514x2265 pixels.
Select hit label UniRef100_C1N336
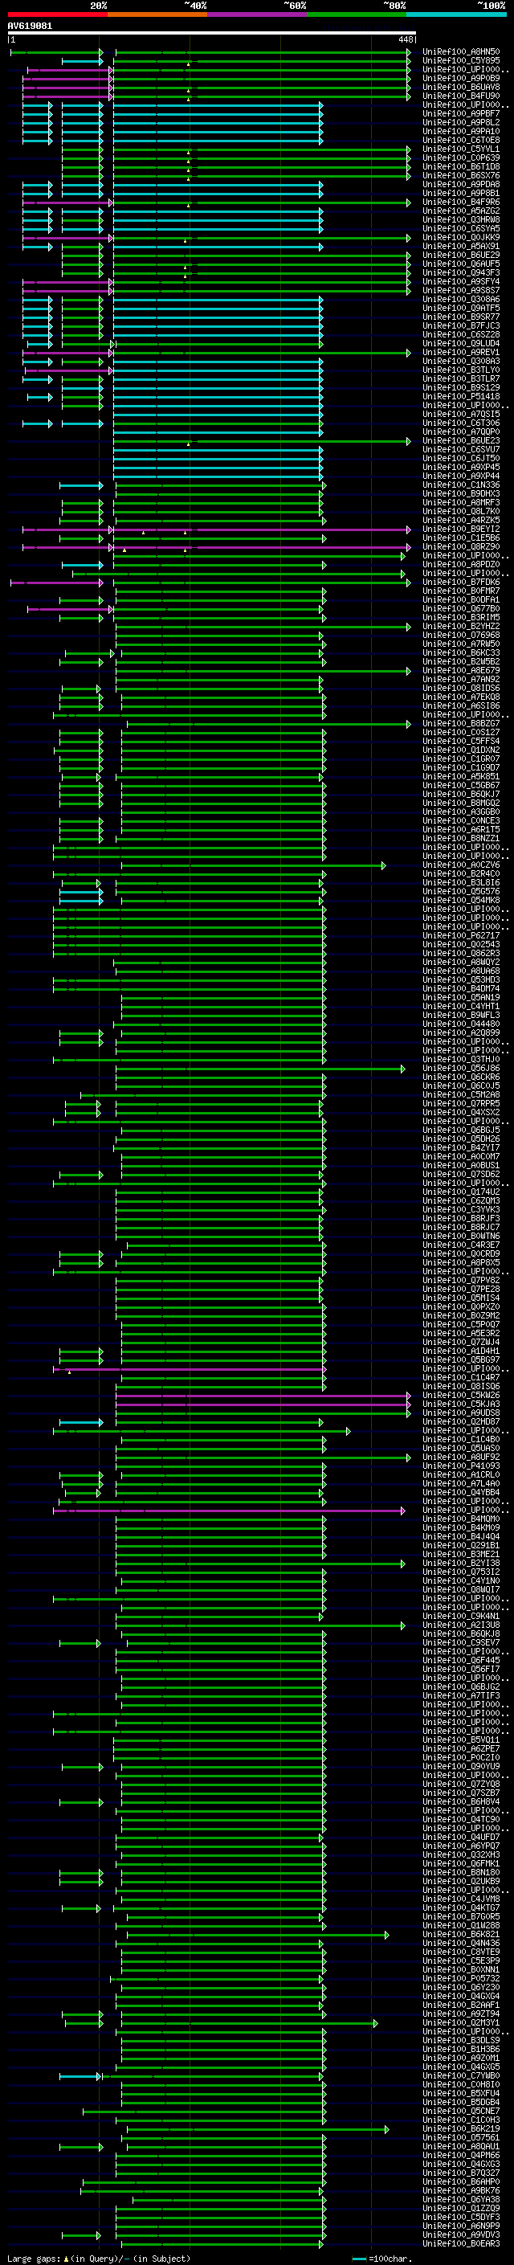(x=461, y=485)
